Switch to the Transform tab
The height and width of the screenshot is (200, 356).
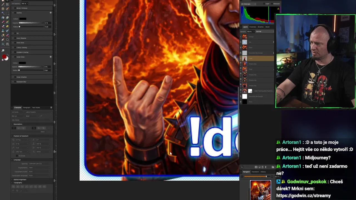click(255, 172)
